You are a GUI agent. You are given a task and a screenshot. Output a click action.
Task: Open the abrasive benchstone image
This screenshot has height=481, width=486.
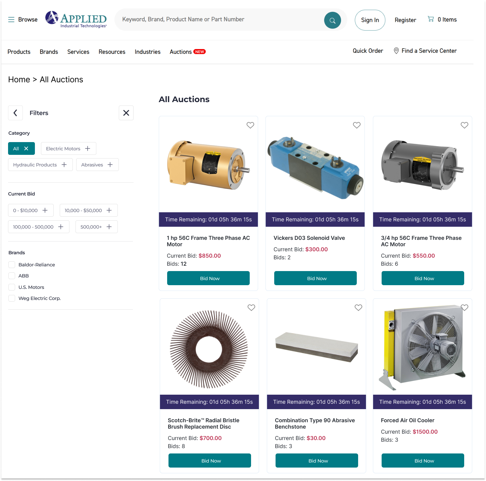click(x=317, y=347)
